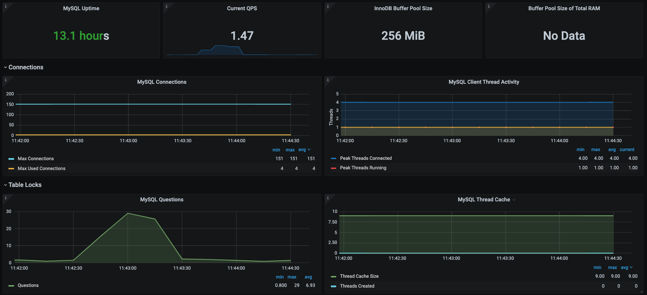This screenshot has width=647, height=295.
Task: Click Max Used Connections yellow color swatch
Action: pos(11,169)
